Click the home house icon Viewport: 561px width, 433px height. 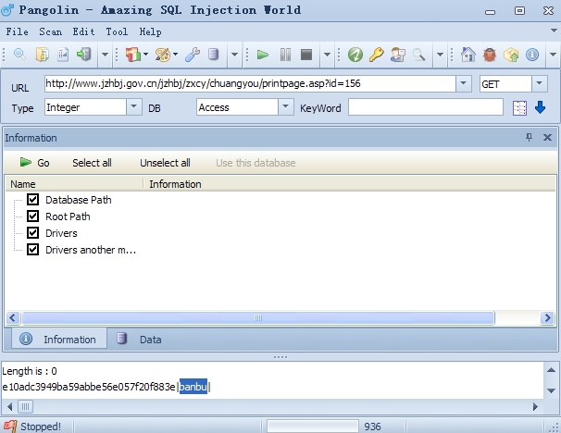pos(468,55)
